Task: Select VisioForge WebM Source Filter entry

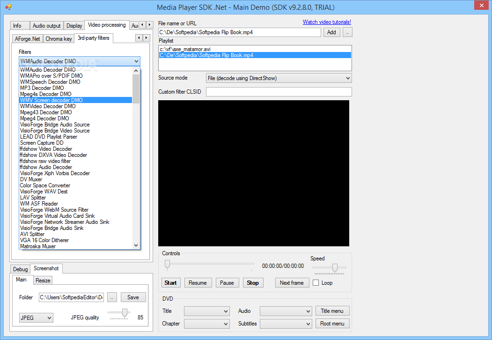Action: pos(76,210)
